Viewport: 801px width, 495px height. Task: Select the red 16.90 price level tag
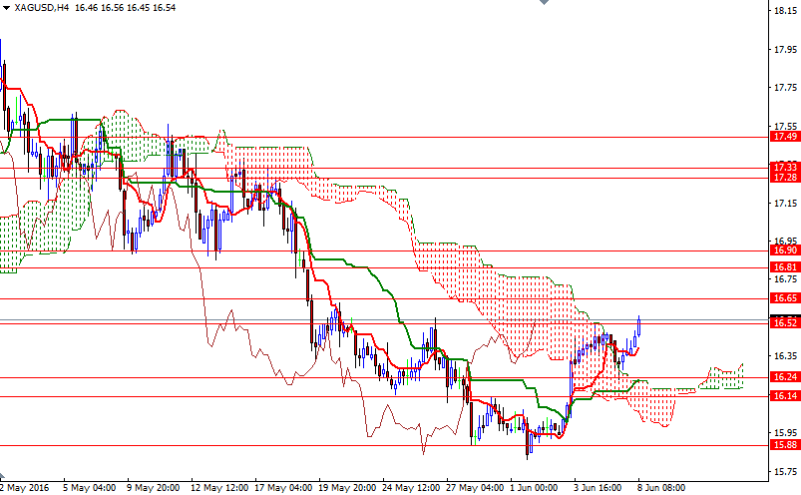tap(784, 250)
